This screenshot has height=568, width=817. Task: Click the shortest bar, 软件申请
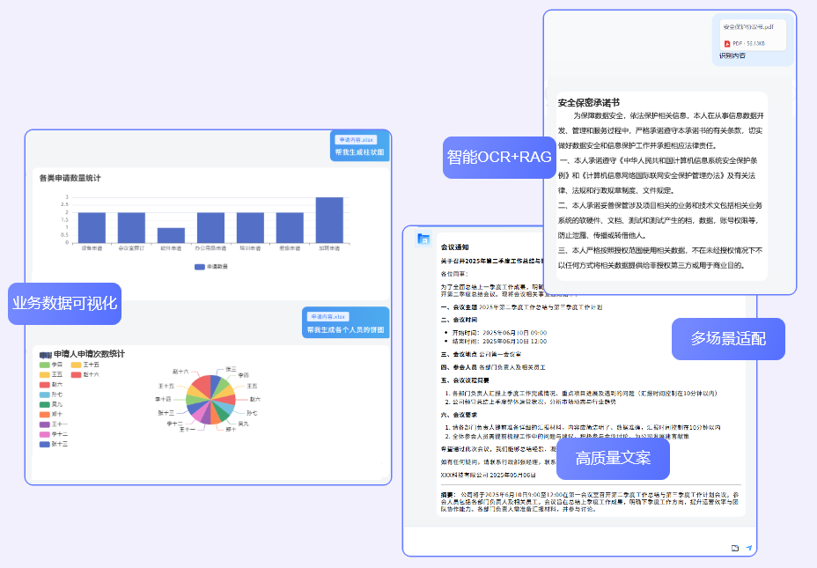coord(171,235)
